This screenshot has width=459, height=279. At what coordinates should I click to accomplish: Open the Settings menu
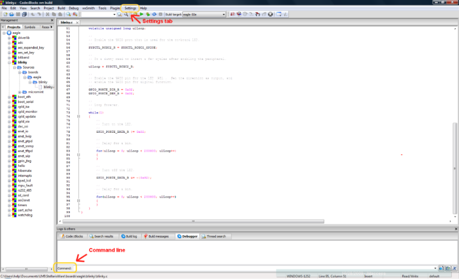click(130, 8)
